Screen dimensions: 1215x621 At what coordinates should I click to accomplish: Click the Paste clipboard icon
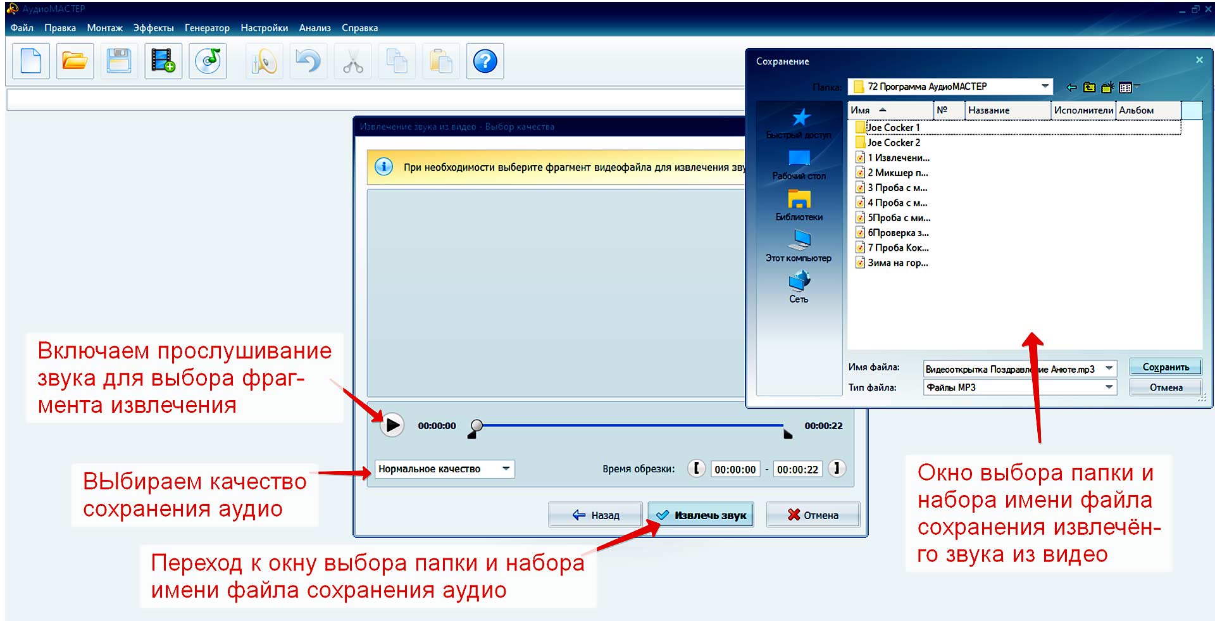[x=441, y=61]
